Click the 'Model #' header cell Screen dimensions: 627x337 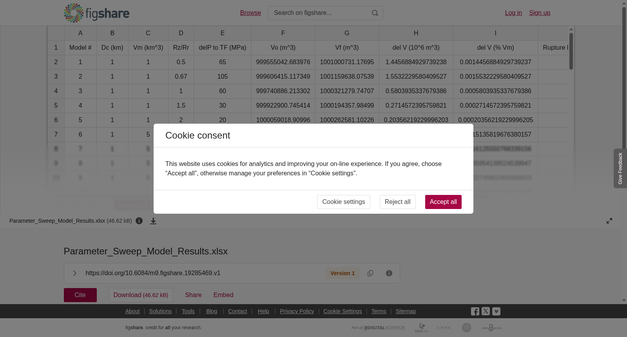tap(80, 48)
